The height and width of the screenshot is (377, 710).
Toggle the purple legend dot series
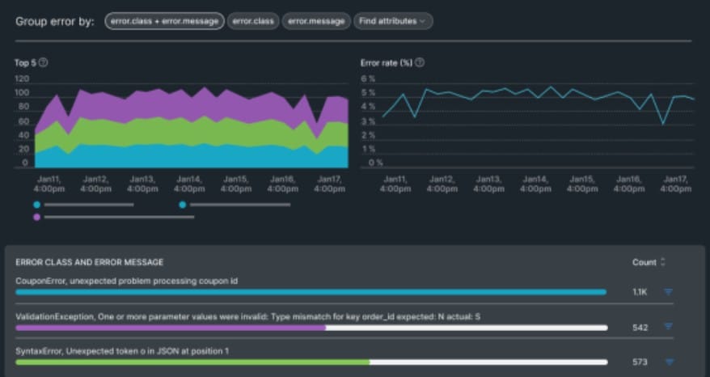tap(36, 217)
